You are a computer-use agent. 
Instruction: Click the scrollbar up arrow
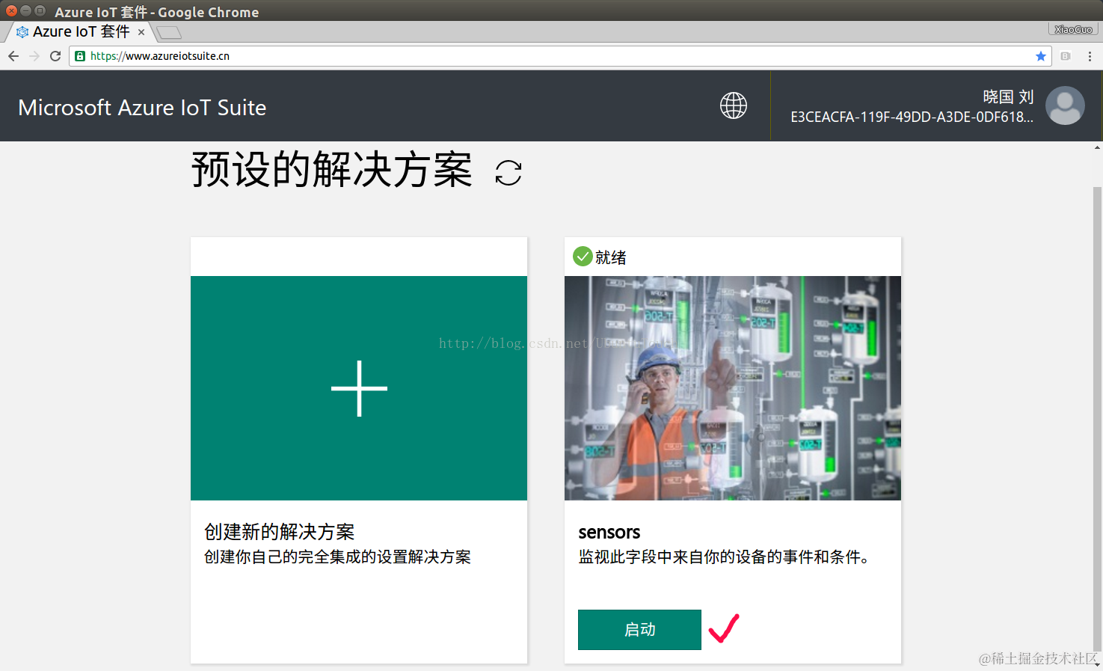point(1097,147)
